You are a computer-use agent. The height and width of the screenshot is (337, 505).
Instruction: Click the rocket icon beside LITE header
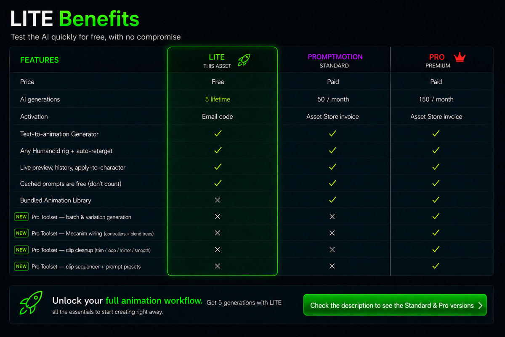coord(244,60)
